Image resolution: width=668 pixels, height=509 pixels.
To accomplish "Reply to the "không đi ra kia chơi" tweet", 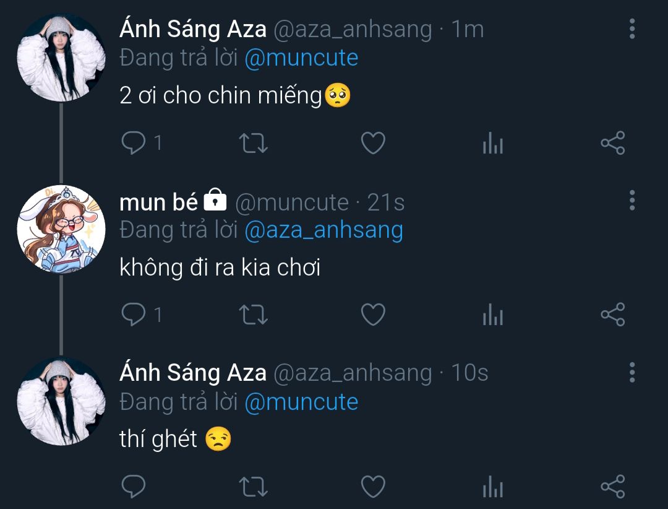I will (132, 315).
